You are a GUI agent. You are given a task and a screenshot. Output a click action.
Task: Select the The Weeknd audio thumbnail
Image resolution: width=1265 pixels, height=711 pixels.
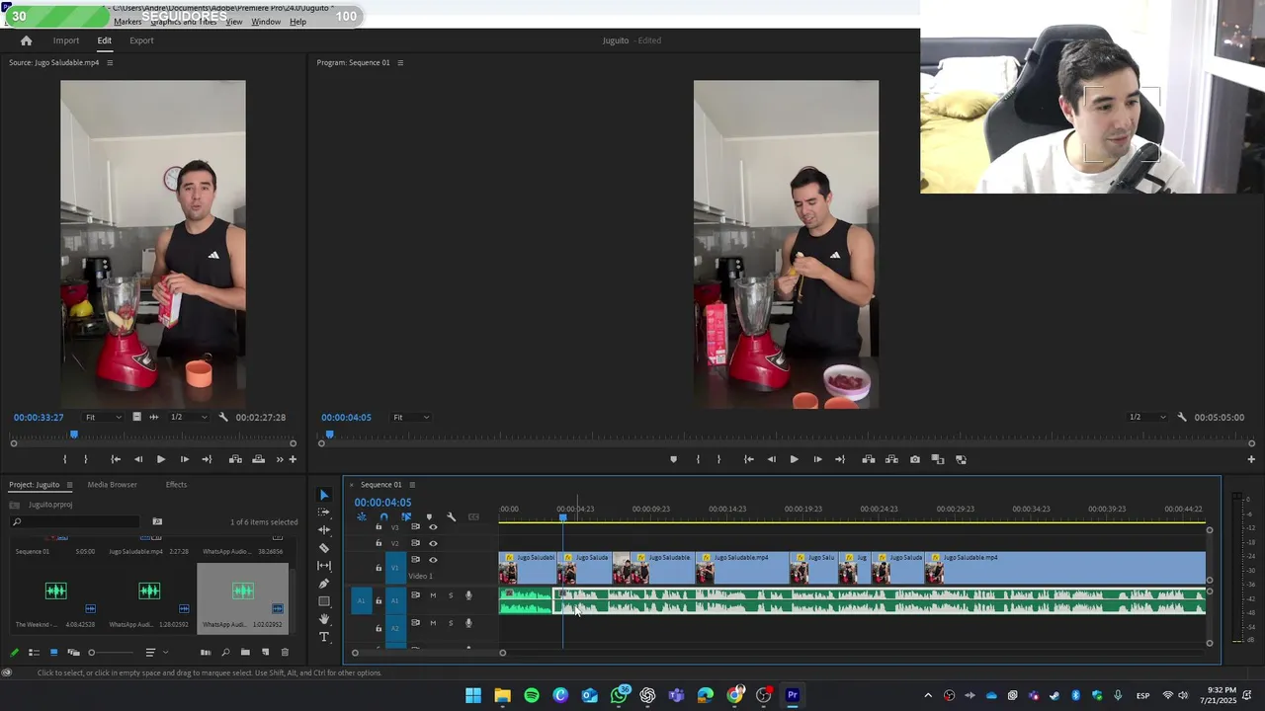(56, 591)
